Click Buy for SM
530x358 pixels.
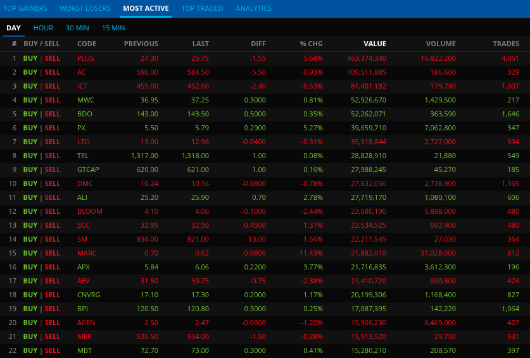pos(30,239)
